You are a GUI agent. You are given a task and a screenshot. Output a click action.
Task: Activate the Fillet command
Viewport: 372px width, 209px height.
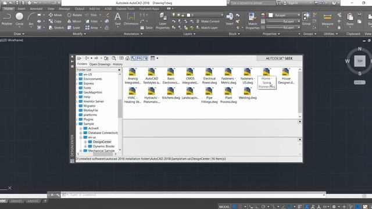[92, 21]
